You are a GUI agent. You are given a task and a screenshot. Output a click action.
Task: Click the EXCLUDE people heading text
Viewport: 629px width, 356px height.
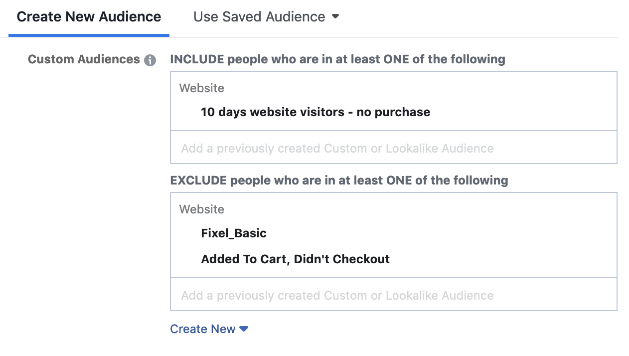[x=339, y=180]
